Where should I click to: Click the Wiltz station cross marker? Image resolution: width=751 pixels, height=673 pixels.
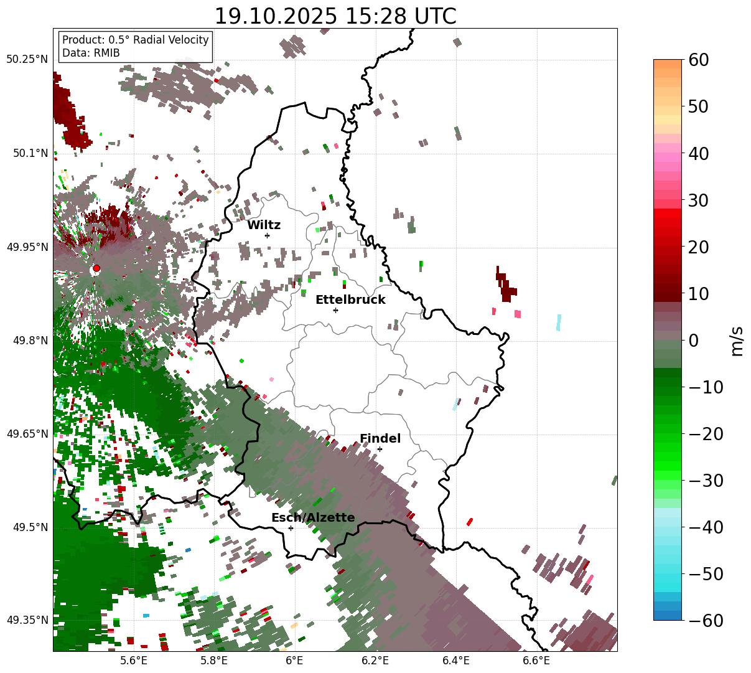coord(267,235)
